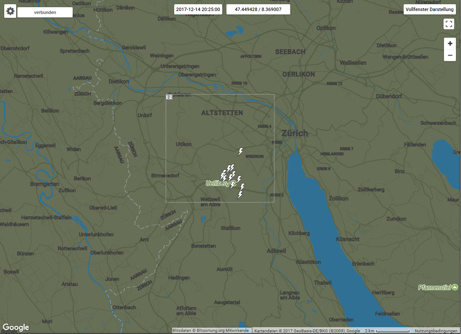Zoom out with the minus button
The image size is (461, 334).
coord(450,56)
